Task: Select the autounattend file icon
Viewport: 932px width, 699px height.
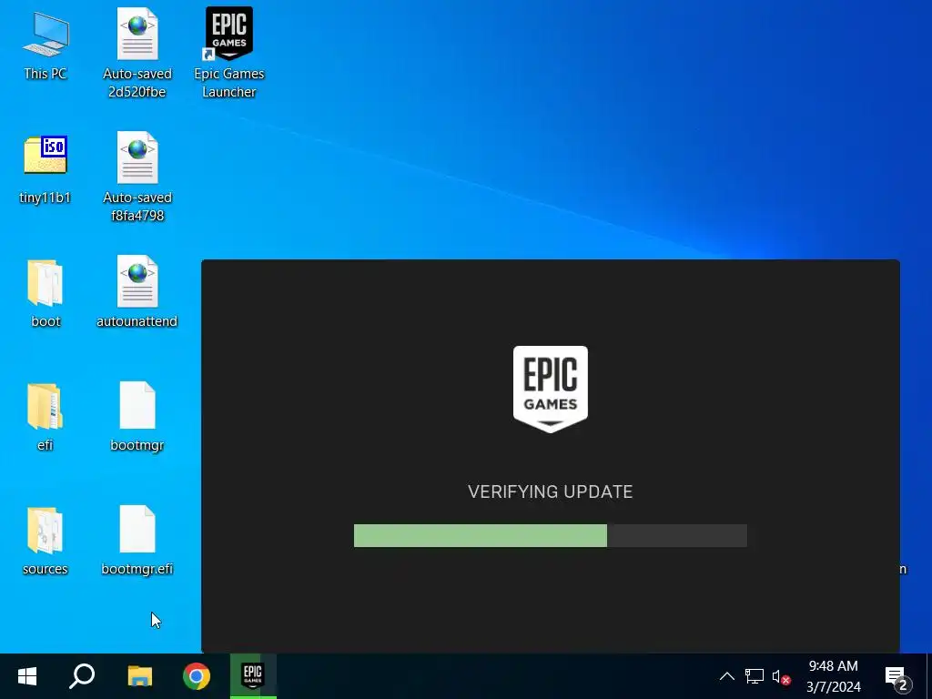Action: [x=137, y=291]
